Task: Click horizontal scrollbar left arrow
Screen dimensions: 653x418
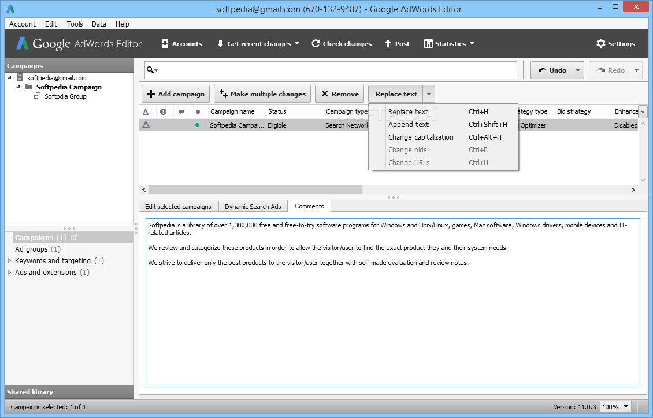Action: coord(144,190)
